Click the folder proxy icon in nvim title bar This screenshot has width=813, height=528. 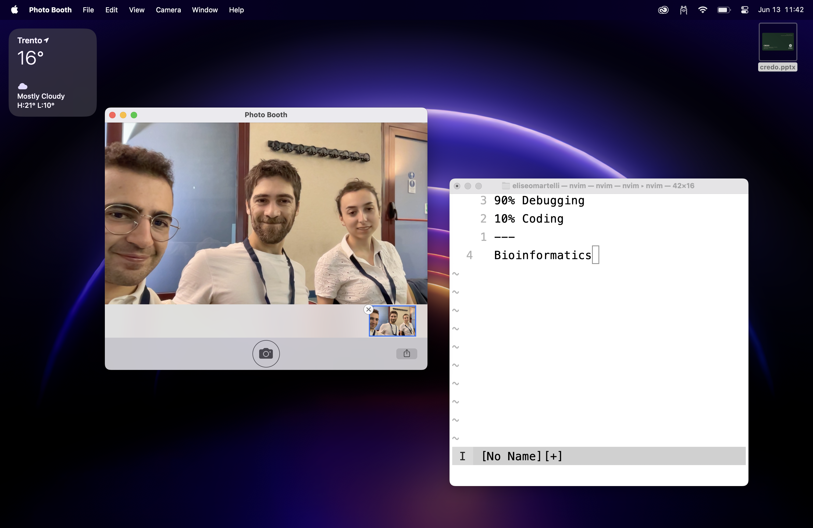click(x=506, y=186)
